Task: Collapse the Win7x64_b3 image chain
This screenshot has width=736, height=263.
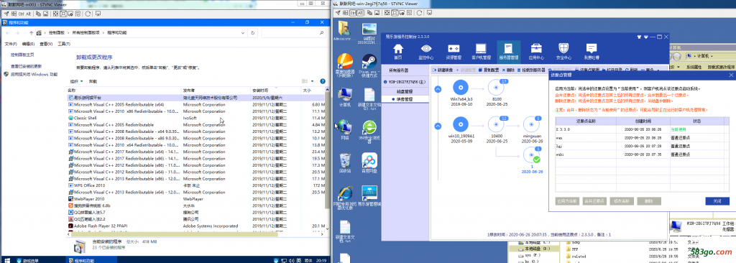Action: 438,88
